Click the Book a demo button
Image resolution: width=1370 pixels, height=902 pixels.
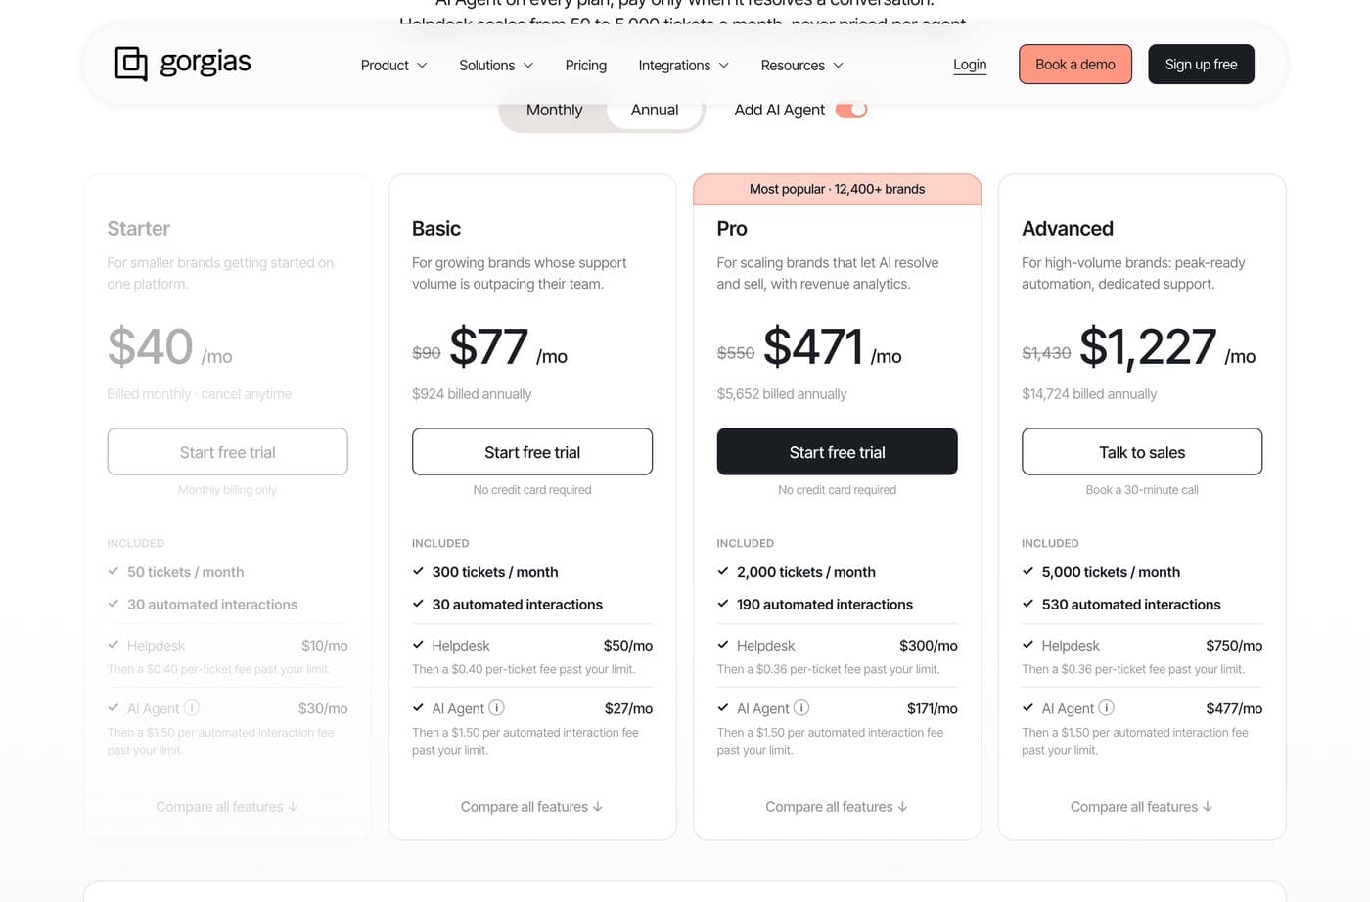tap(1075, 64)
